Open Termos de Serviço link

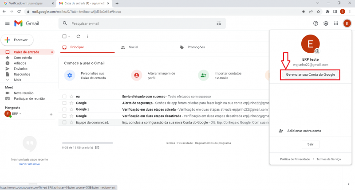tap(328, 159)
